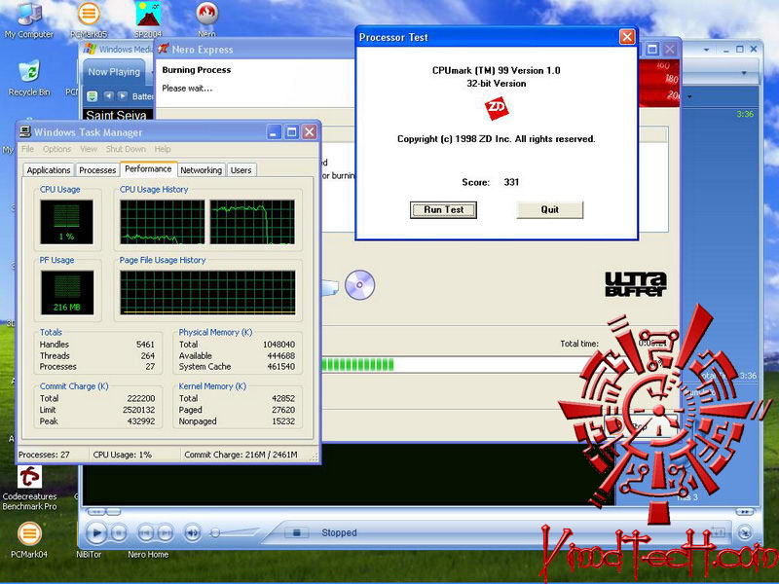Image resolution: width=779 pixels, height=584 pixels.
Task: Select next visualization arrow in Media Player
Action: (123, 95)
